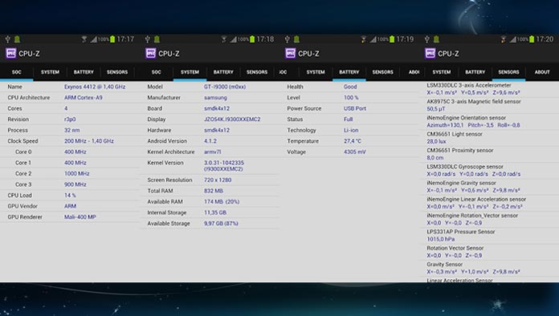Tap the CPU-Z app icon in the 17:20 screen
Screen dimensions: 559x316
click(430, 54)
